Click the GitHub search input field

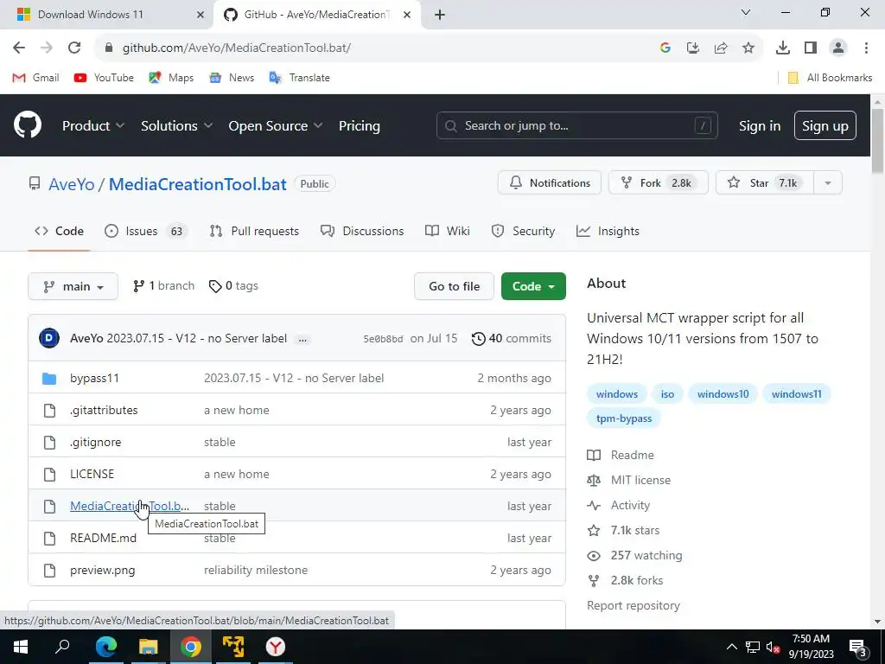pos(576,125)
